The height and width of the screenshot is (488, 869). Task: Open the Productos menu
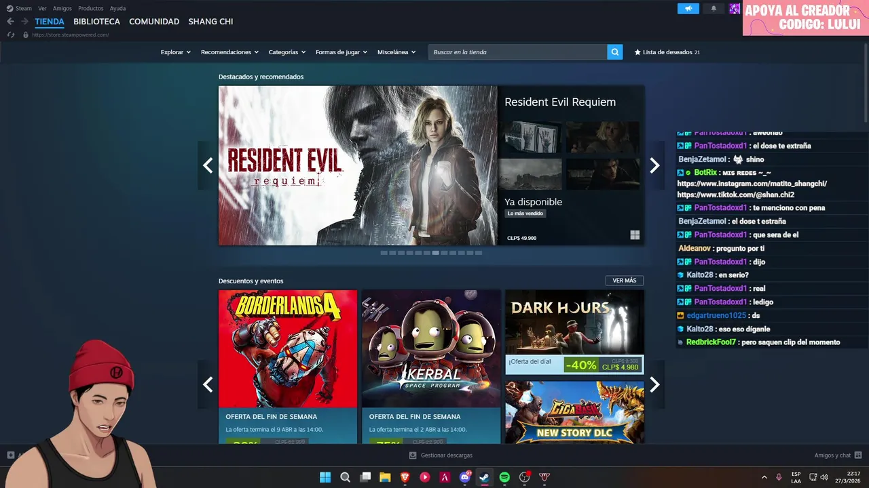tap(91, 8)
